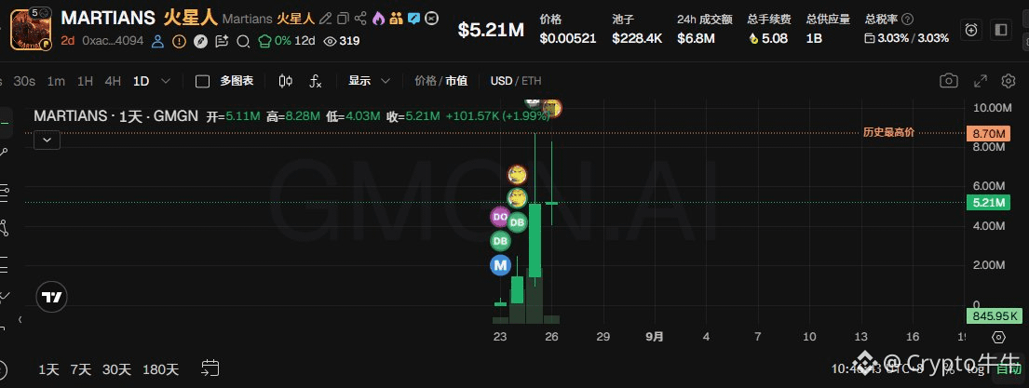Click the tax rate help question icon
This screenshot has width=1029, height=388.
coord(908,20)
